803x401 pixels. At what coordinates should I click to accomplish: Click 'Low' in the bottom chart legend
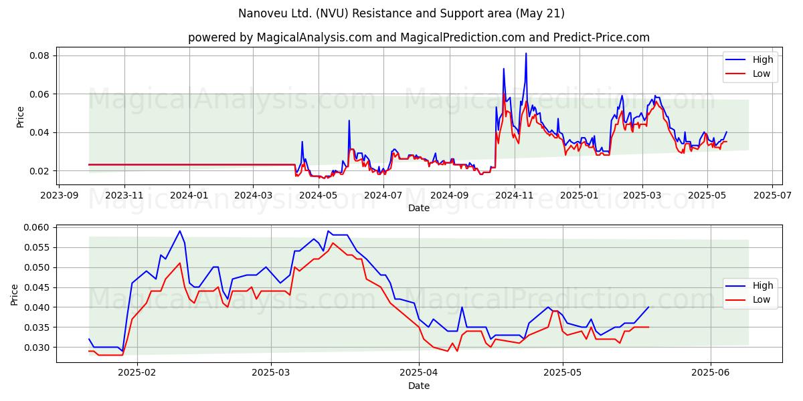pyautogui.click(x=762, y=299)
